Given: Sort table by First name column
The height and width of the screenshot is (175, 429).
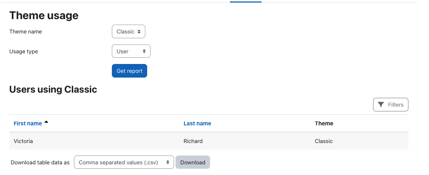Looking at the screenshot, I should click(28, 123).
